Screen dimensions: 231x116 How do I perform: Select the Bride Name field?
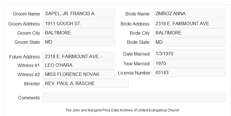click(x=189, y=13)
